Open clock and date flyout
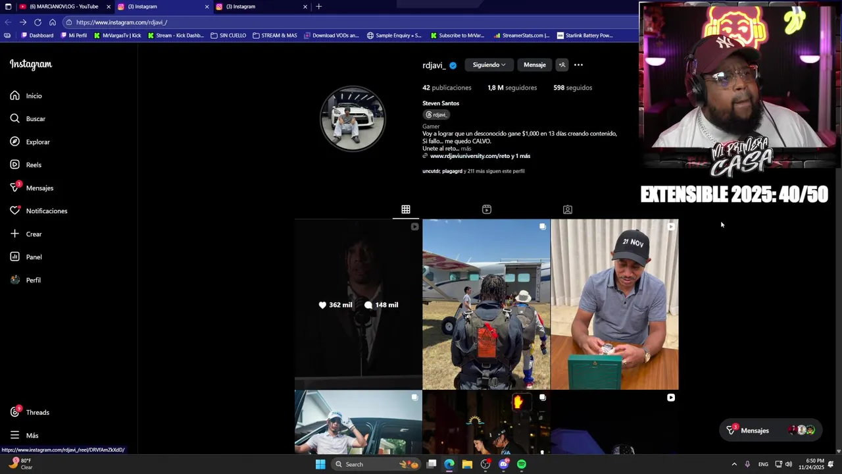This screenshot has width=842, height=474. 811,464
